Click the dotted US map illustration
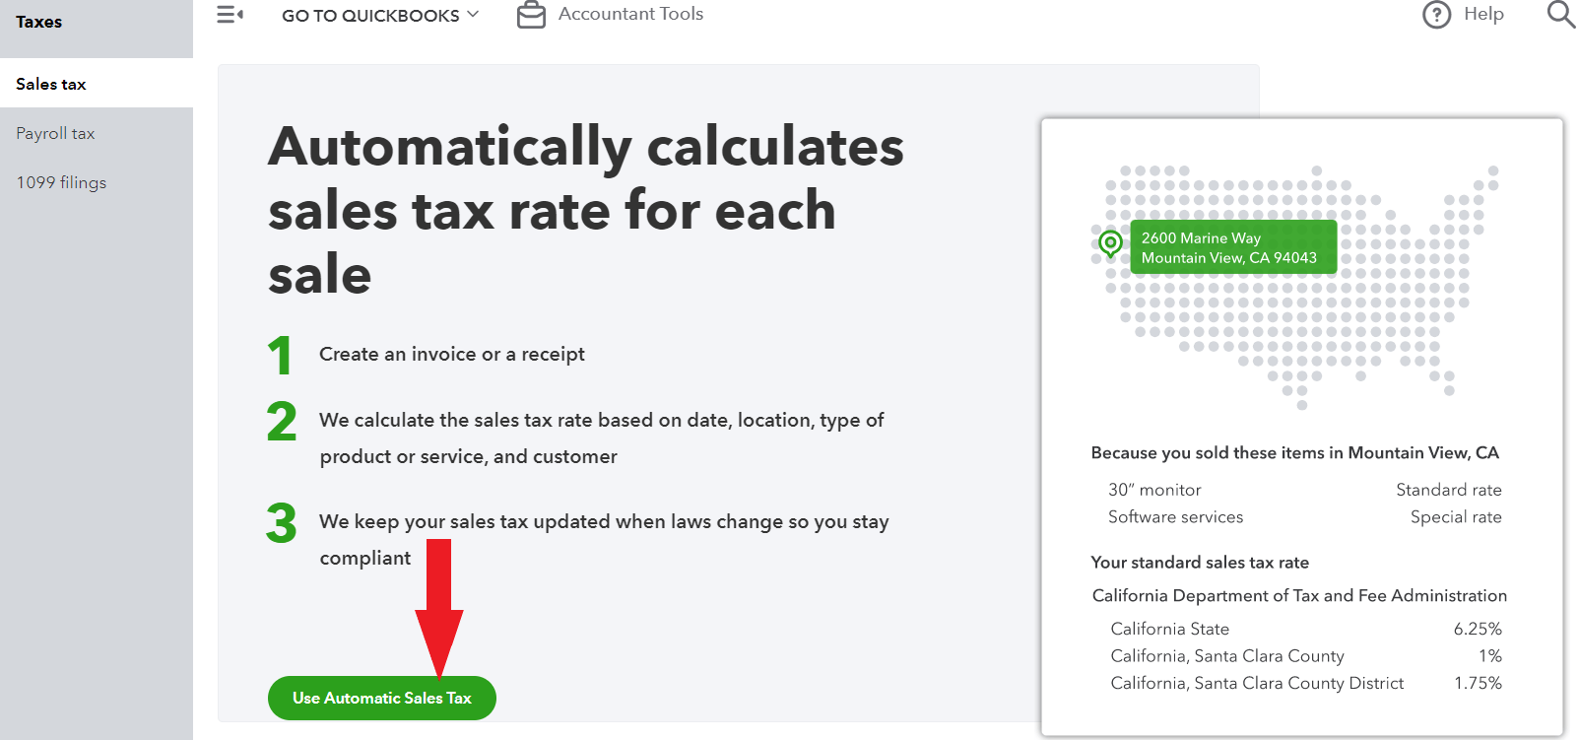Screen dimensions: 1579x740 [x=1290, y=286]
